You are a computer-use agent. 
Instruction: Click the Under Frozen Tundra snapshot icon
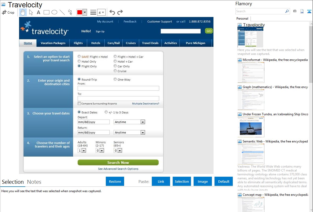click(240, 114)
